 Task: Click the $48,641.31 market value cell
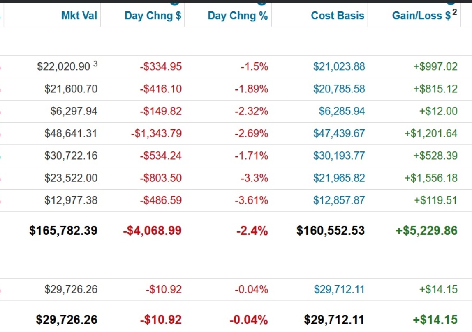point(71,133)
